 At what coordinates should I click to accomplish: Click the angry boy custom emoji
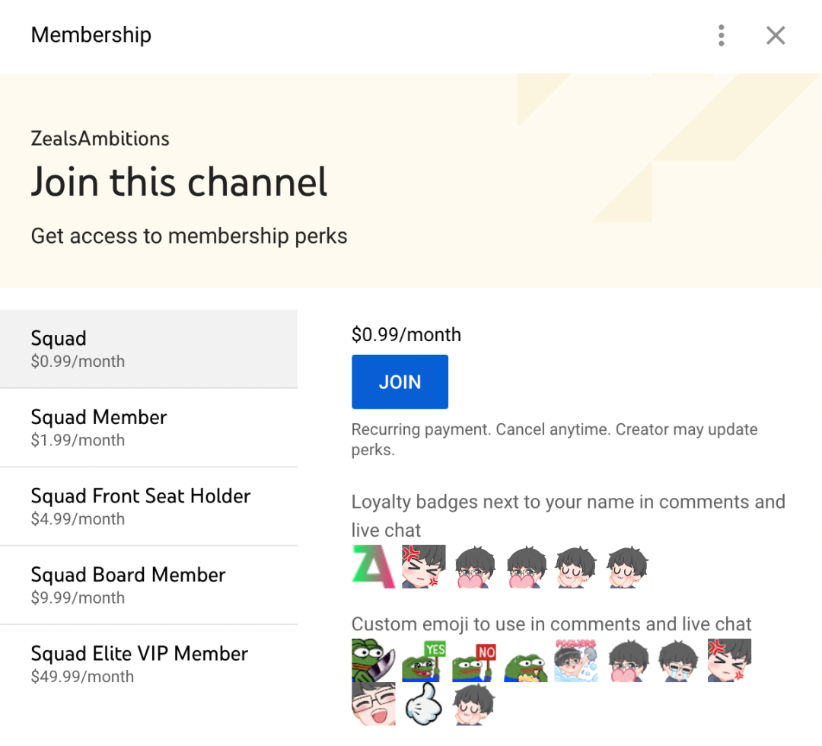click(729, 660)
